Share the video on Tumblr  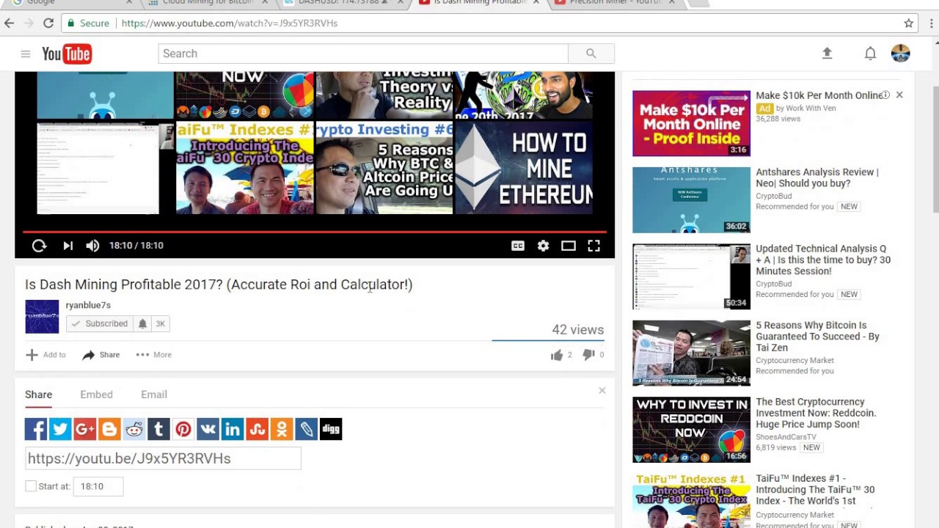tap(158, 429)
